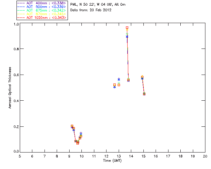Image resolution: width=211 pixels, height=169 pixels.
Task: Click the lowest data marker near 0.07
Action: point(78,143)
